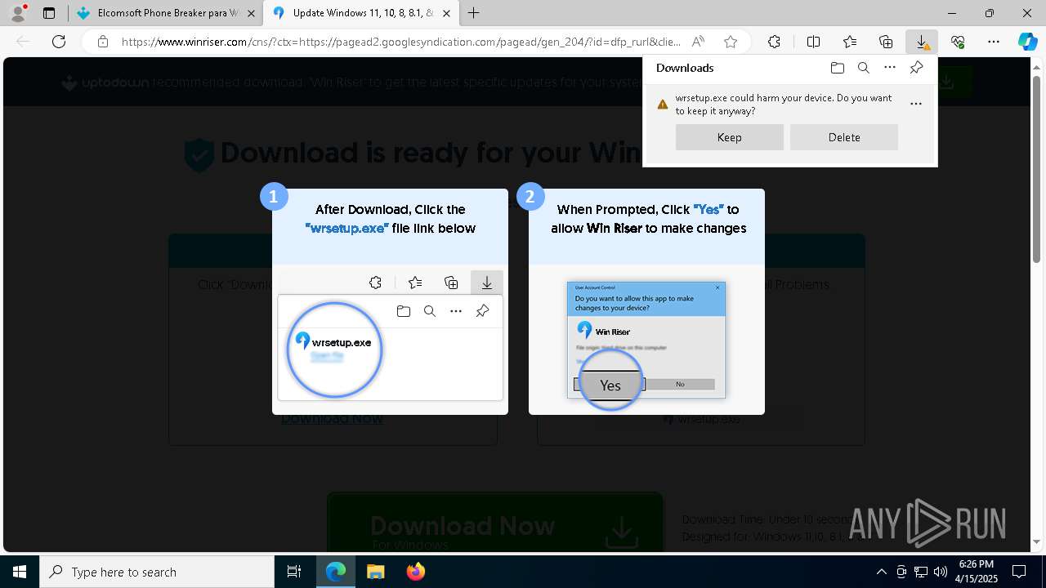The height and width of the screenshot is (588, 1046).
Task: Open Edge Settings and more menu
Action: click(x=994, y=42)
